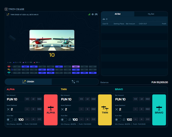172x137 pixels.
Task: Click the exit icon beside Twin Crash title
Action: pos(6,9)
